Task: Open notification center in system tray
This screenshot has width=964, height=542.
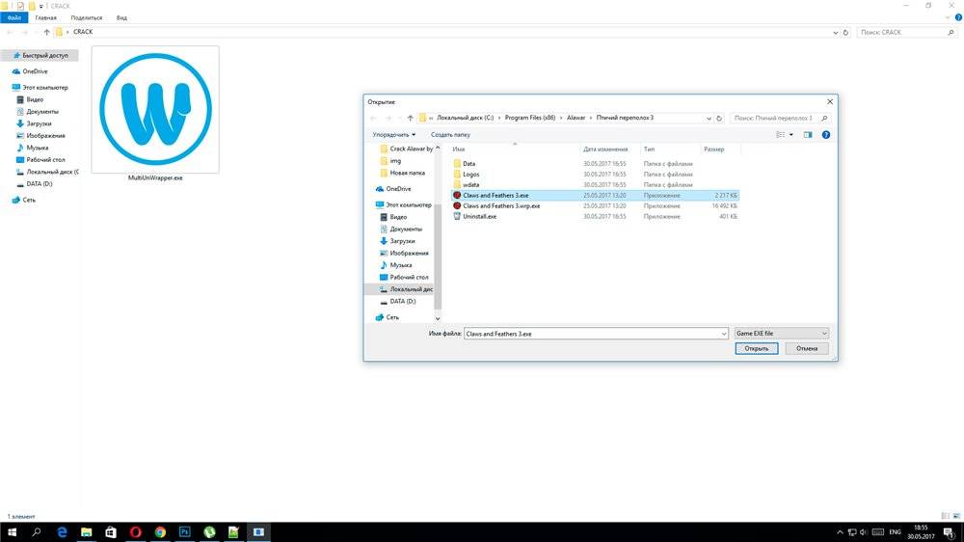Action: (950, 532)
